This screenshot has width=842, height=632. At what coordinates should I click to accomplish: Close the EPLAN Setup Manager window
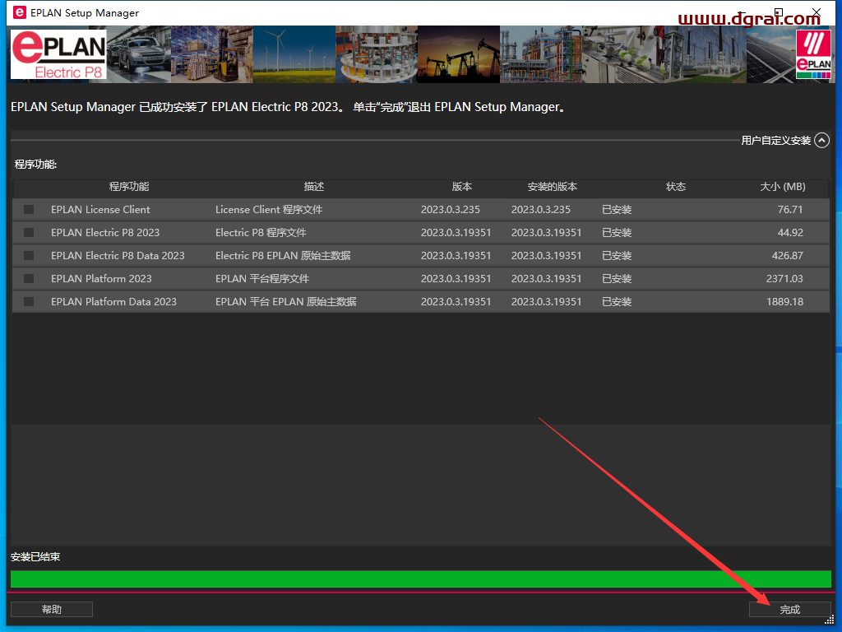[817, 12]
